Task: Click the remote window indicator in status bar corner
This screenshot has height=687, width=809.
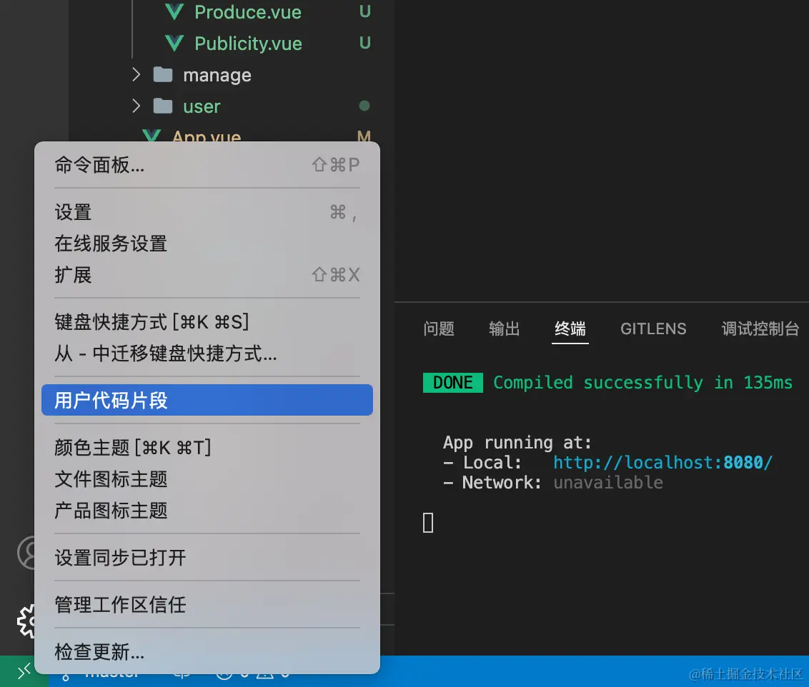Action: pyautogui.click(x=24, y=671)
